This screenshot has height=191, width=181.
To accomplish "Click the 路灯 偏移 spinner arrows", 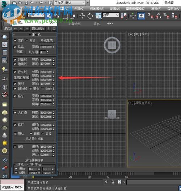I will point(54,125).
